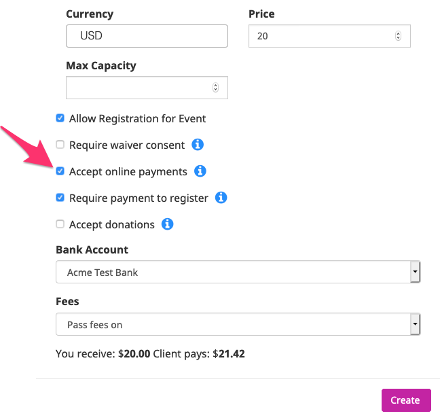Open the USD Currency selector

pyautogui.click(x=147, y=36)
